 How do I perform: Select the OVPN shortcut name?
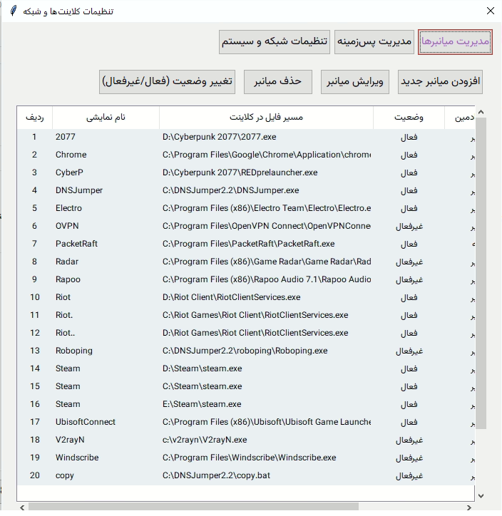tap(67, 226)
